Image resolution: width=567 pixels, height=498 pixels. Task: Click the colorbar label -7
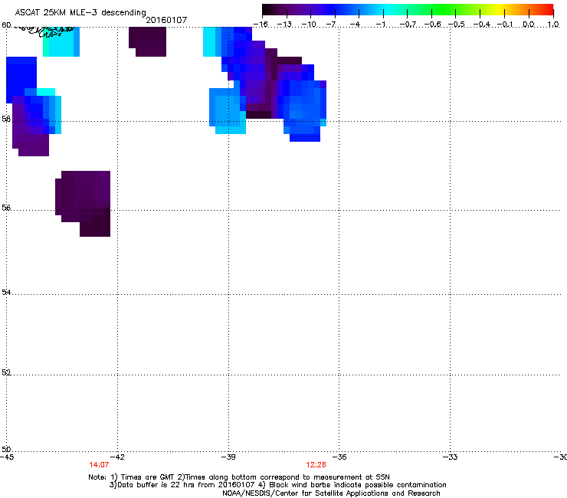click(x=331, y=25)
